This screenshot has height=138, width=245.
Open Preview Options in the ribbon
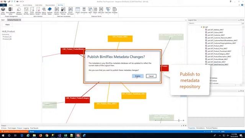tap(57, 11)
